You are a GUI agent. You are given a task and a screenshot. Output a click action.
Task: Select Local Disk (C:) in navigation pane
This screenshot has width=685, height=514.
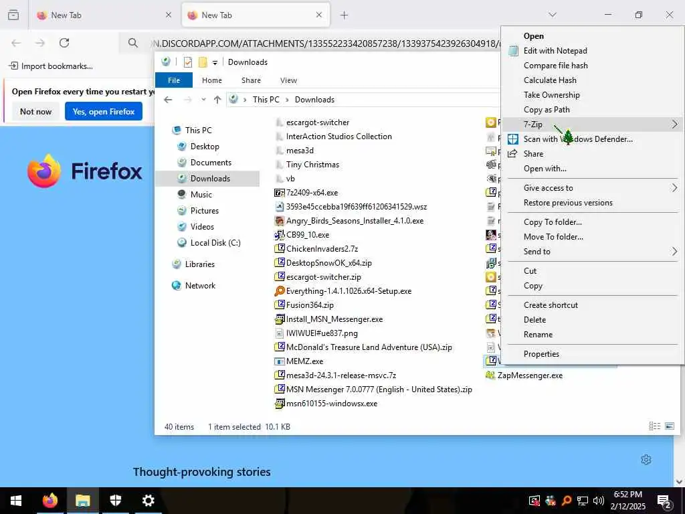pyautogui.click(x=215, y=243)
